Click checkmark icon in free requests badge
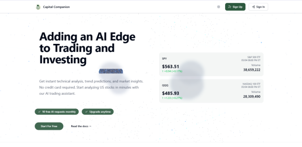Screen dimensions: 302x147 (x=39, y=112)
